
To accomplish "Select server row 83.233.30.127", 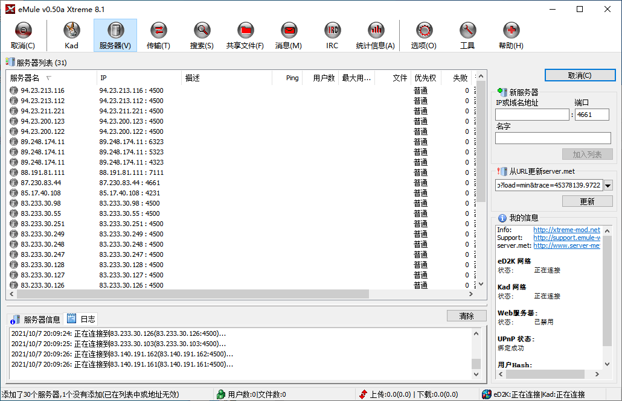I will [242, 275].
